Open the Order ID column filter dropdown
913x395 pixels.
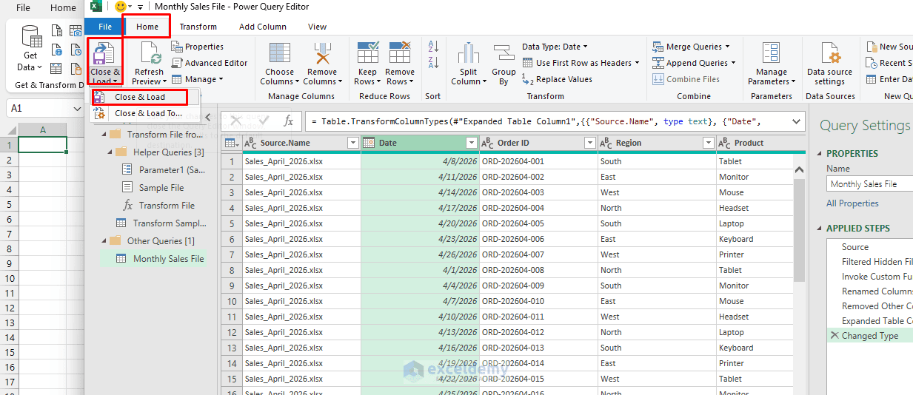click(x=590, y=143)
